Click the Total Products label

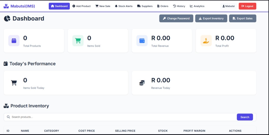point(32,46)
